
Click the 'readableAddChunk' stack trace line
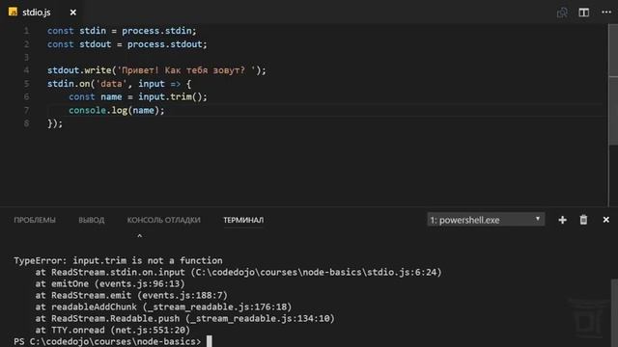[163, 307]
